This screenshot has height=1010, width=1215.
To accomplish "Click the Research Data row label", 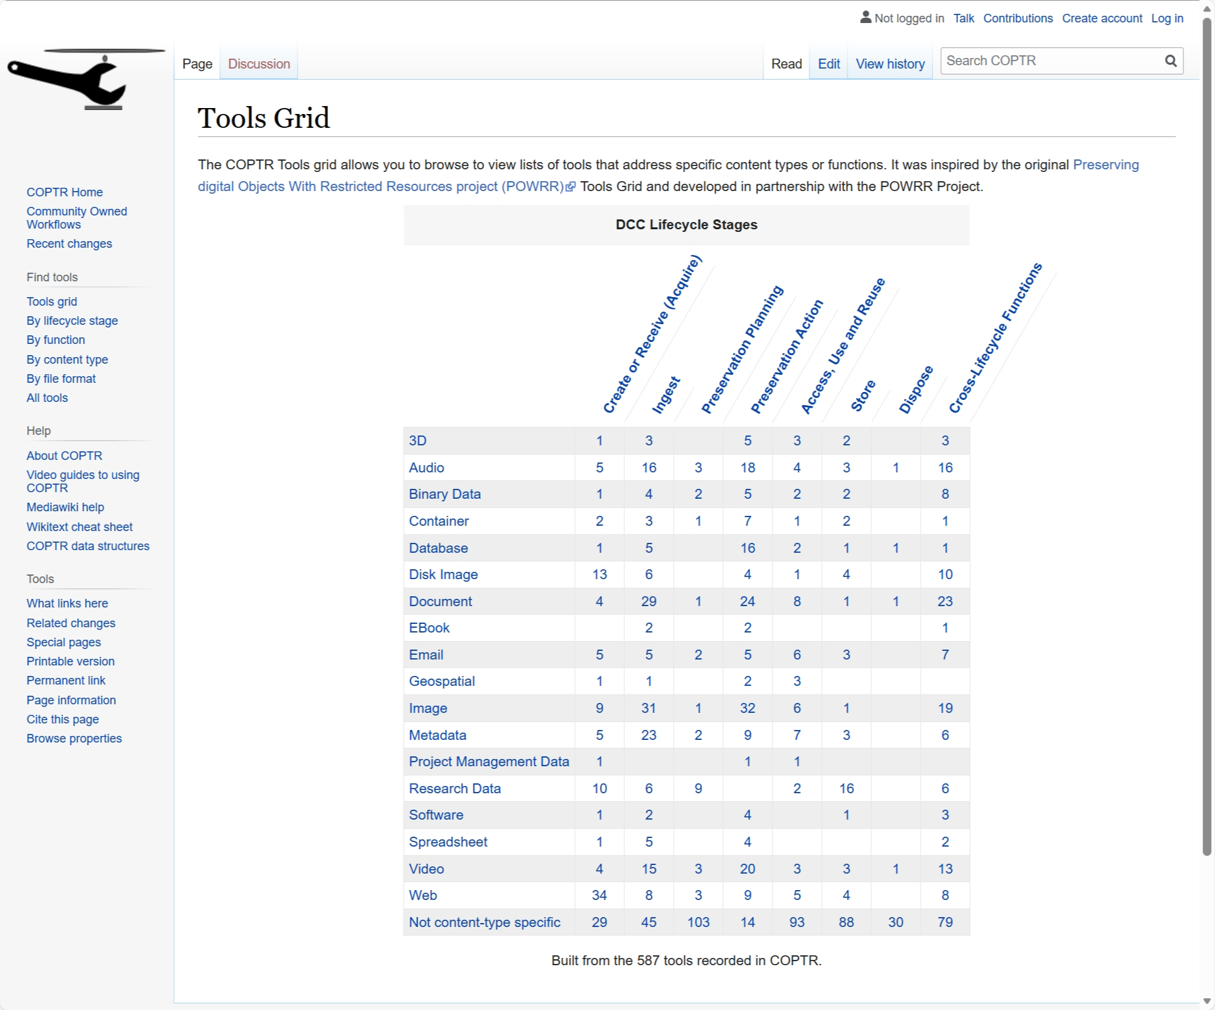I will [x=454, y=789].
